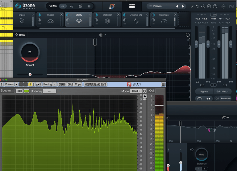Open SPAN Mode DEFAULT selector
The height and width of the screenshot is (171, 237).
click(136, 91)
